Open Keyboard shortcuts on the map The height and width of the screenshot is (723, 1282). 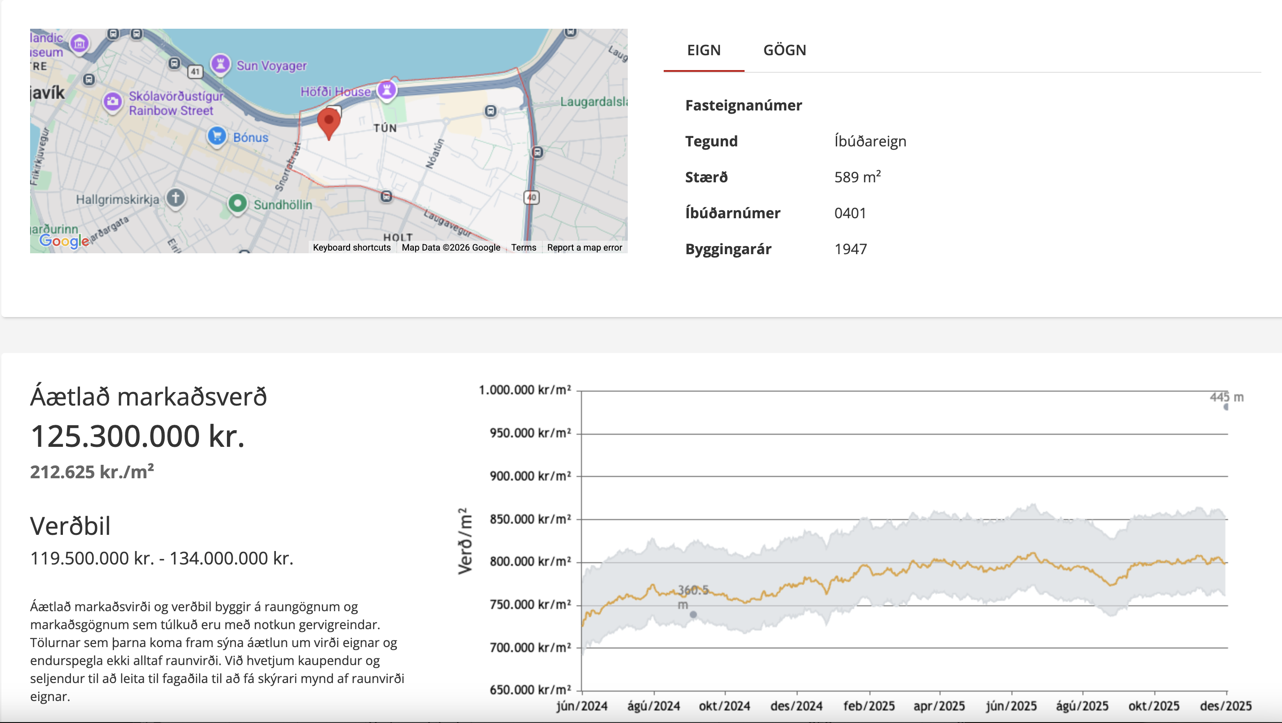point(351,247)
